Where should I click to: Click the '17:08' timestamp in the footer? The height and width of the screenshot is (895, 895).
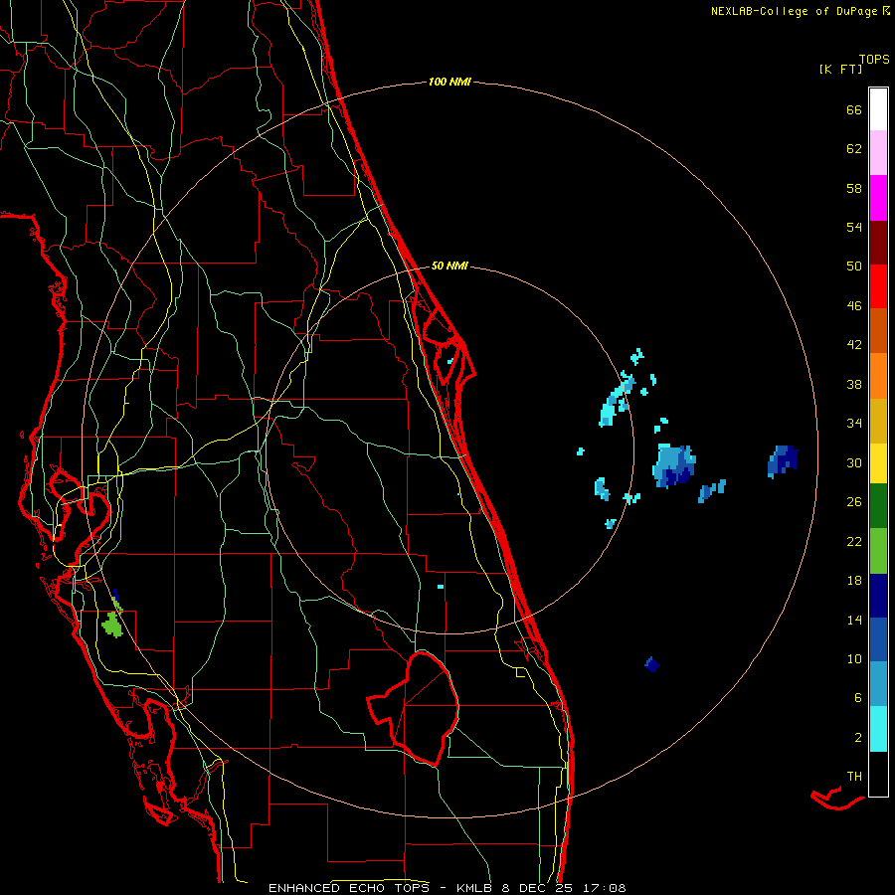(605, 888)
